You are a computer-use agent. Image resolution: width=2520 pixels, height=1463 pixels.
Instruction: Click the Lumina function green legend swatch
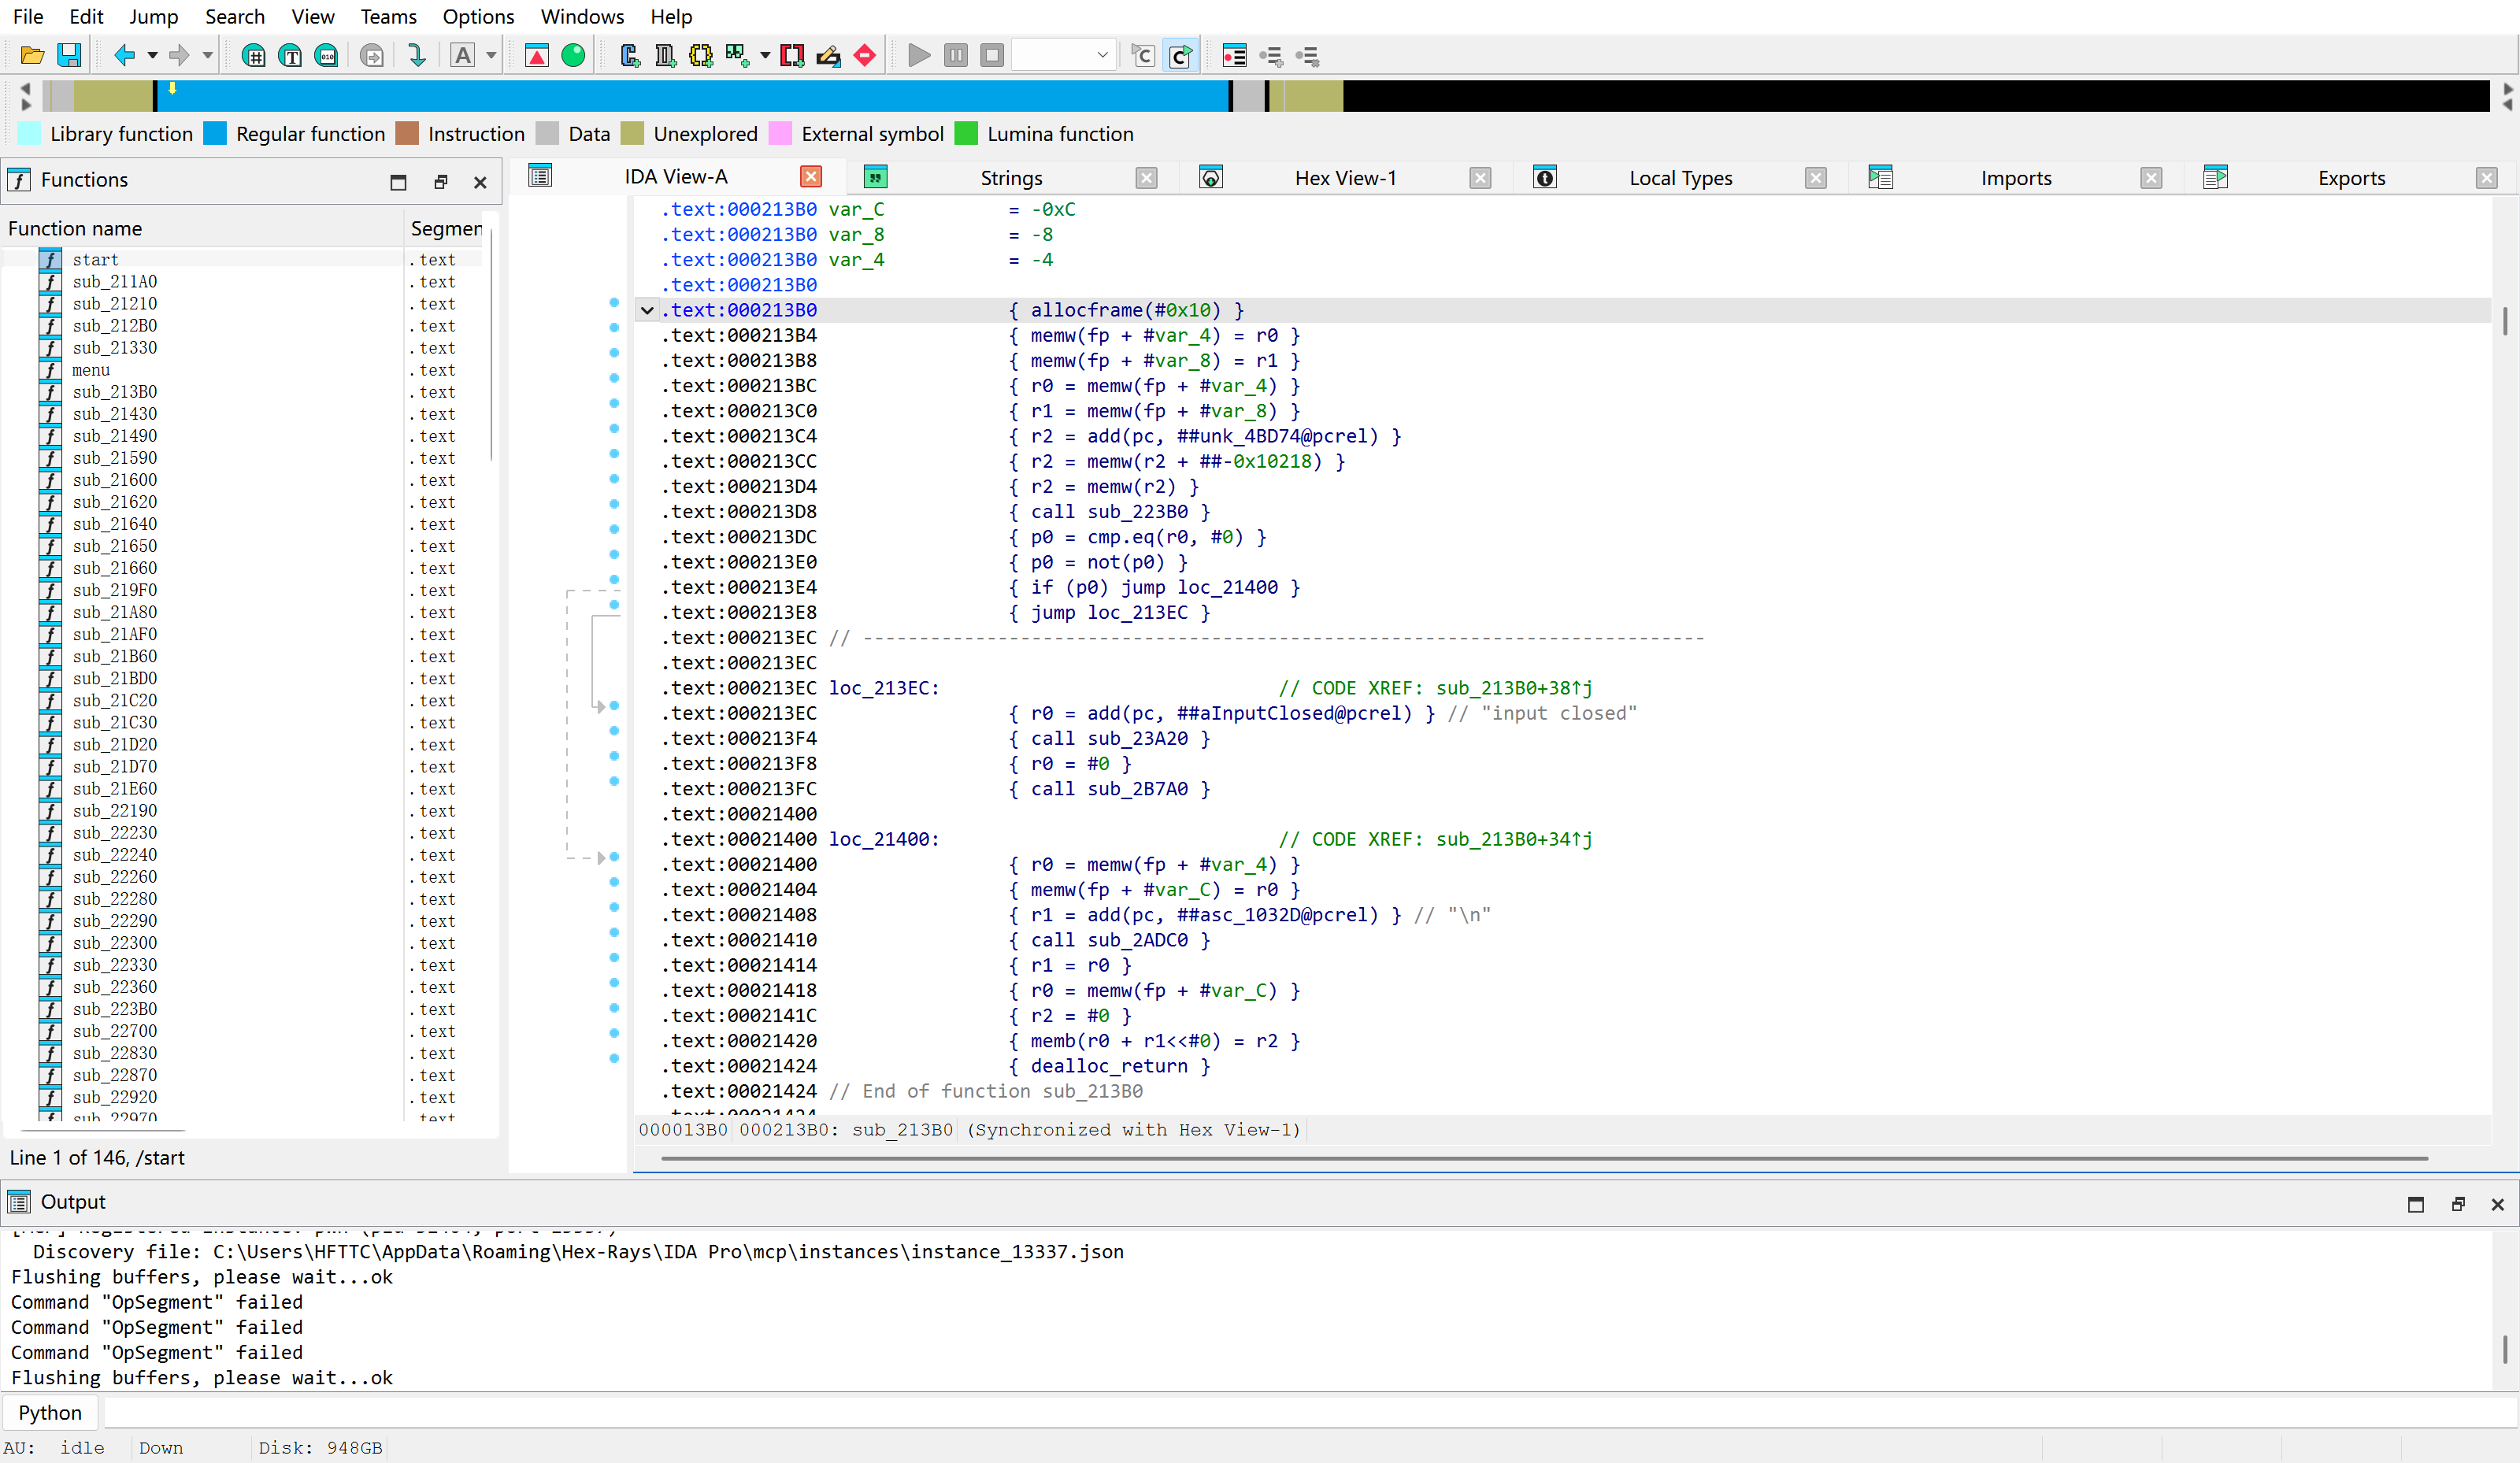click(966, 134)
